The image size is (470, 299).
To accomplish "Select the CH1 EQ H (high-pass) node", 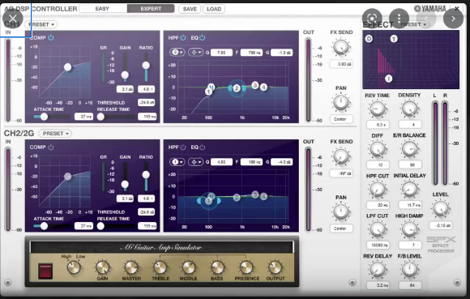I will point(211,87).
